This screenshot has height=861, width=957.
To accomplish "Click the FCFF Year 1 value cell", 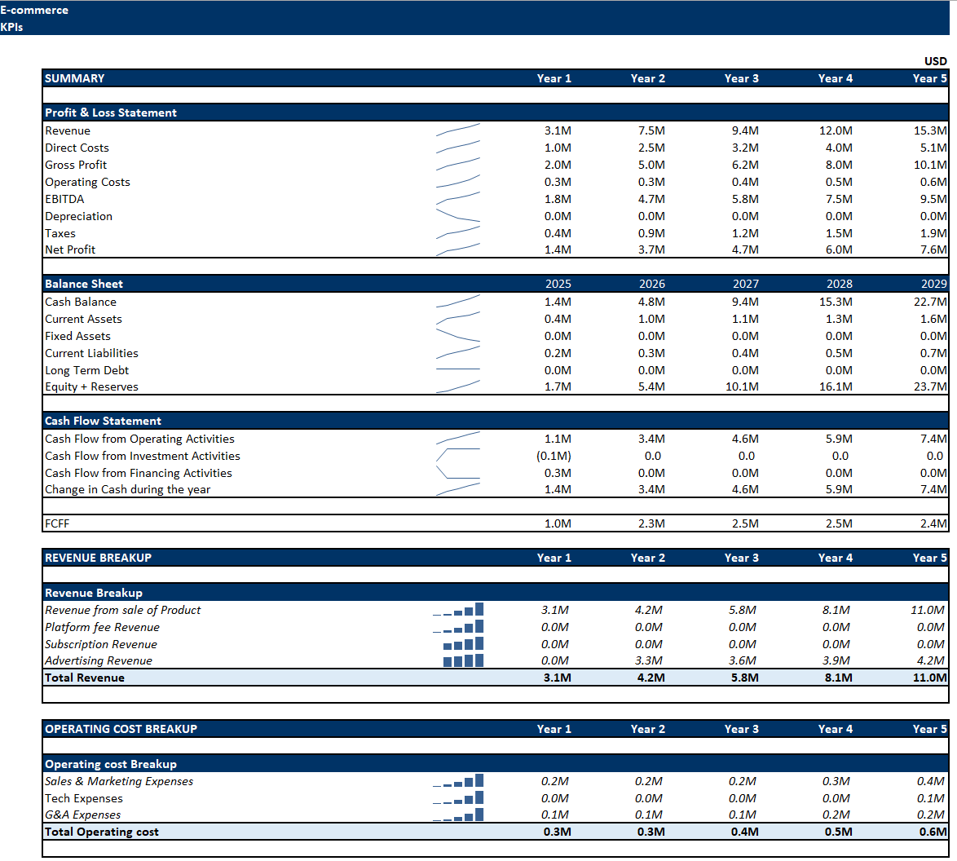I will (x=558, y=523).
